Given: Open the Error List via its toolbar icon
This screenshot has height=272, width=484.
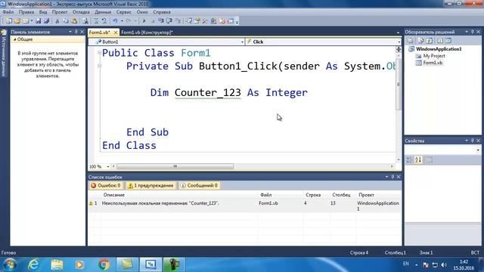Looking at the screenshot, I should click(222, 21).
